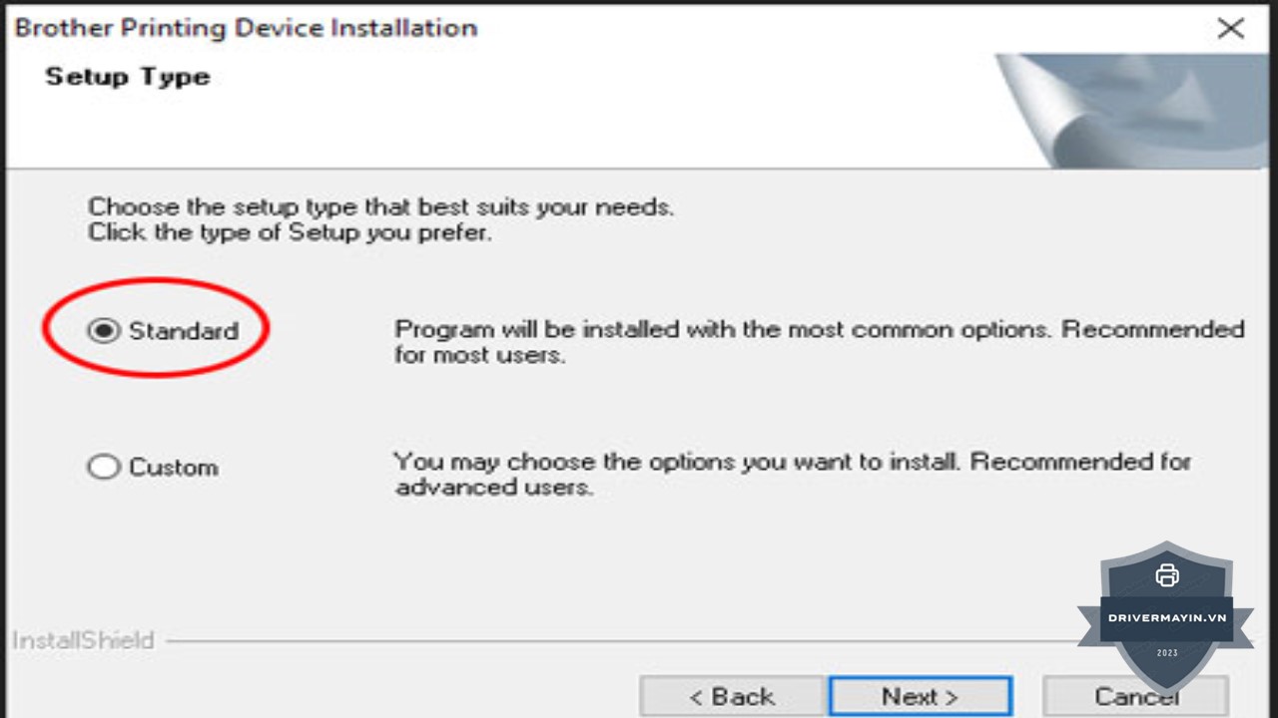Click the 2023 text on shield badge

point(1166,653)
